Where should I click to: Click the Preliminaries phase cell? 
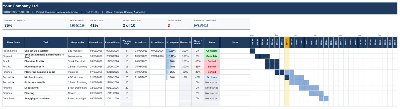[x=13, y=51]
